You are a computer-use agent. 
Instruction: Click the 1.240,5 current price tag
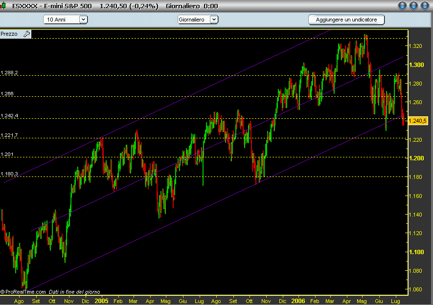click(x=417, y=121)
